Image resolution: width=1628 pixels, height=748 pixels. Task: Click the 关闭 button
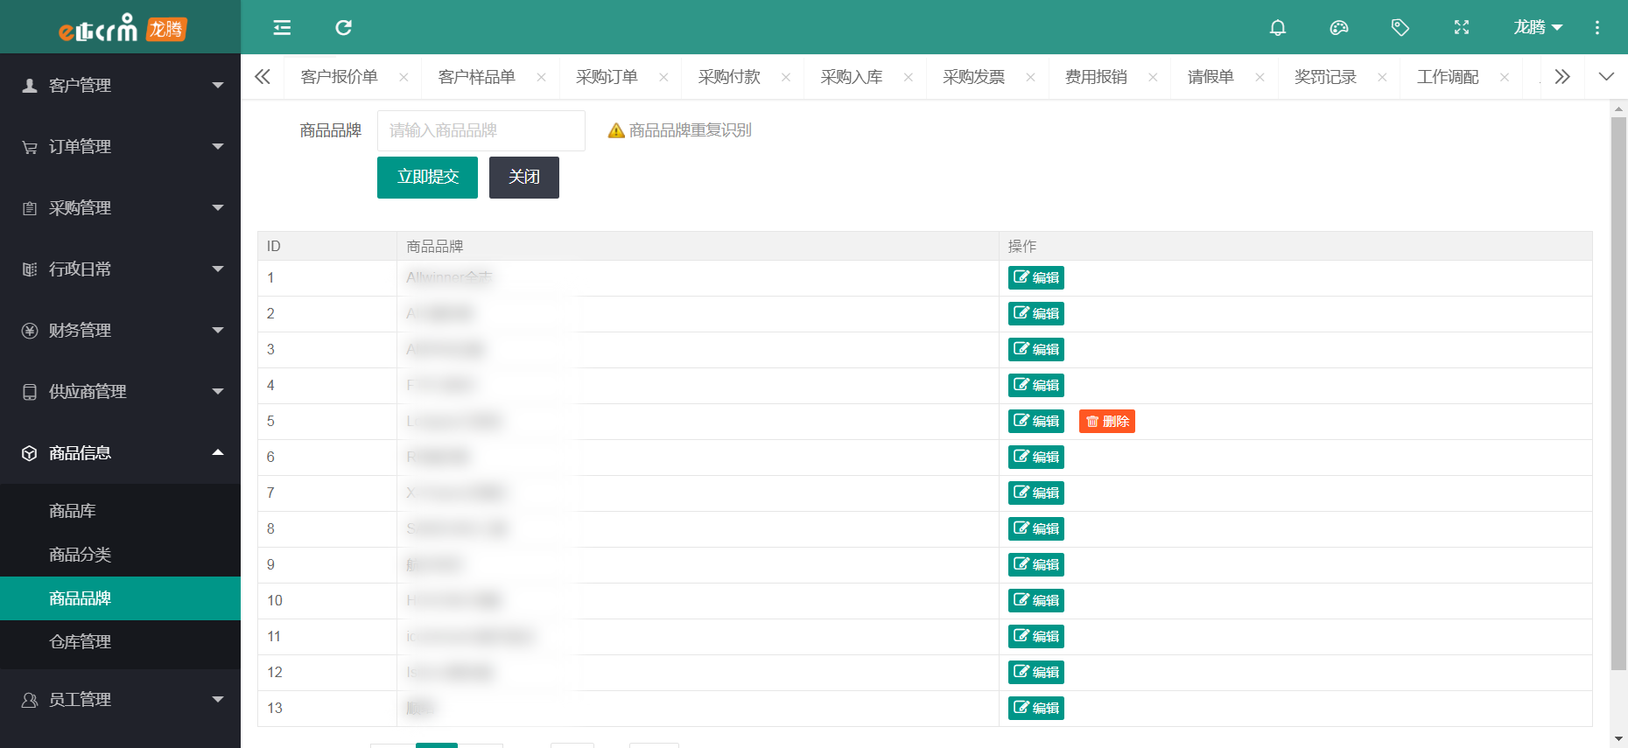(x=523, y=178)
